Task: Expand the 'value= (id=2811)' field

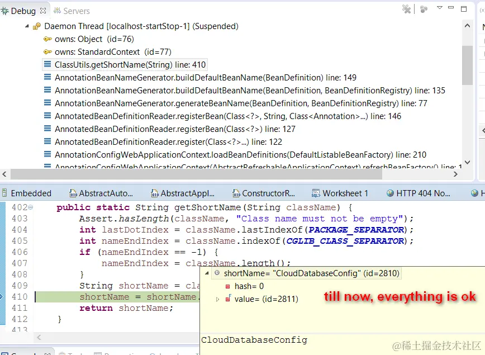Action: point(217,299)
